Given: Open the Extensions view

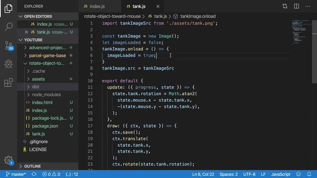Looking at the screenshot, I should tap(8, 83).
